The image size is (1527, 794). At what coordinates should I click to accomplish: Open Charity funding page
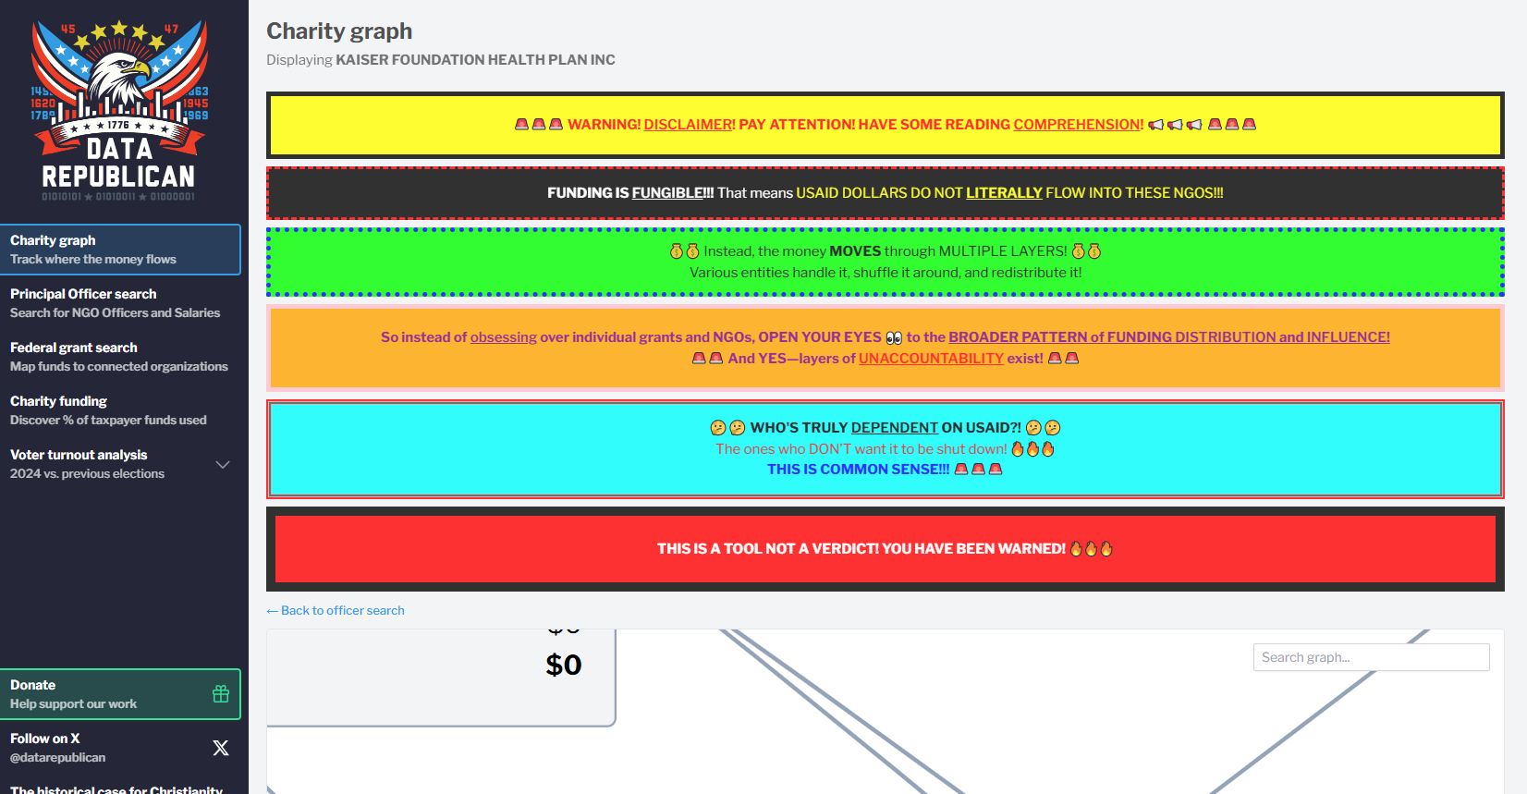tap(120, 410)
